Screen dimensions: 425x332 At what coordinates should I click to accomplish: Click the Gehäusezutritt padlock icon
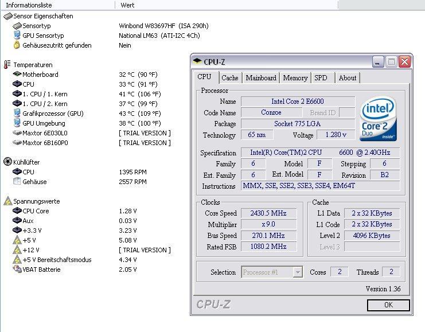pos(17,45)
